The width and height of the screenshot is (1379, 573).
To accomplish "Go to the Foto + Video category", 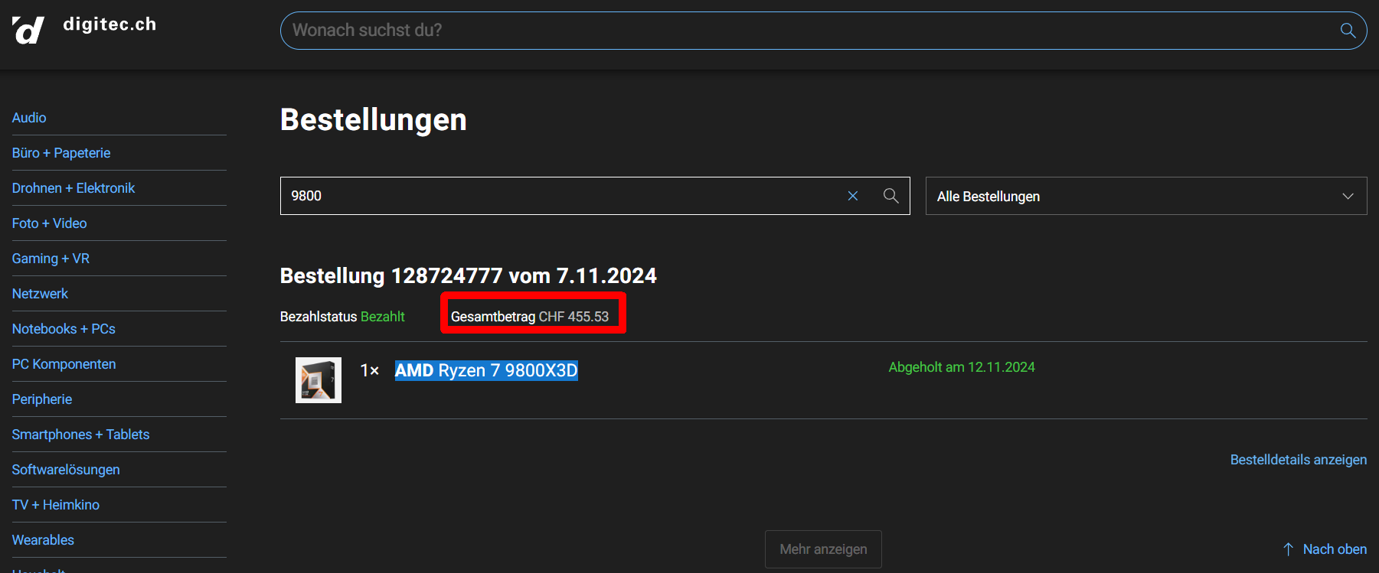I will point(50,223).
